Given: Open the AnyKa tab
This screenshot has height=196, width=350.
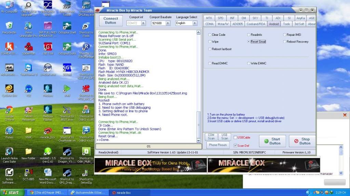Looking at the screenshot, I should [x=300, y=18].
